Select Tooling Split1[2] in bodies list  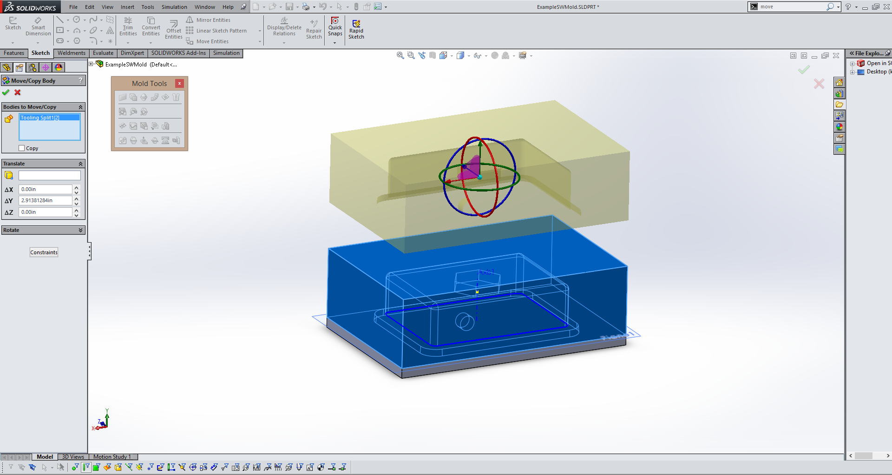(50, 118)
